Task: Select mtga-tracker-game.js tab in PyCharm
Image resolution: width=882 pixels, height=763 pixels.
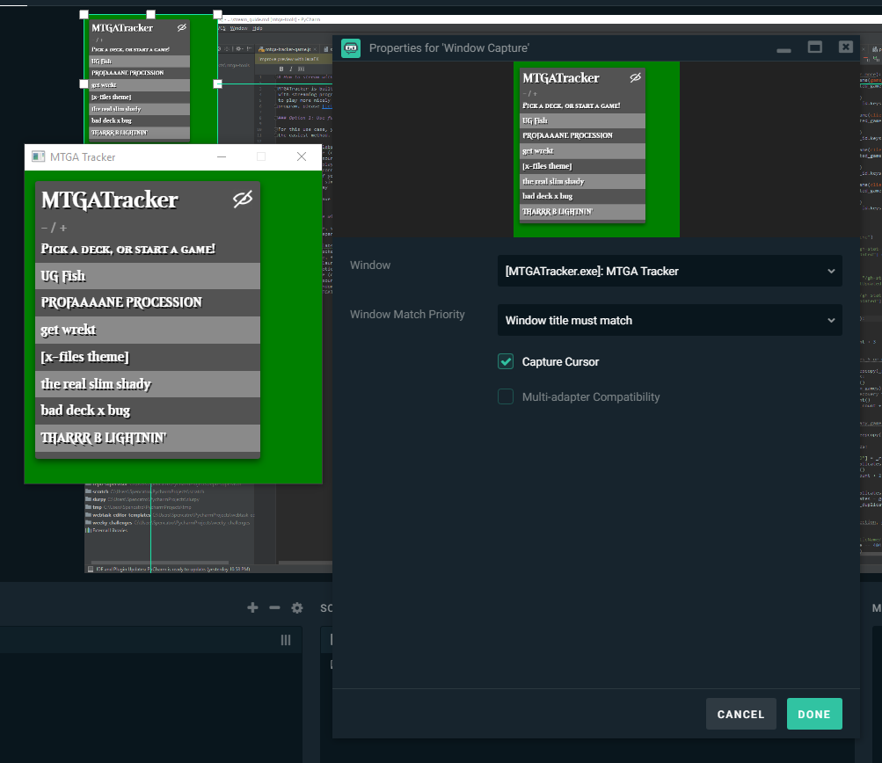Action: [x=287, y=49]
